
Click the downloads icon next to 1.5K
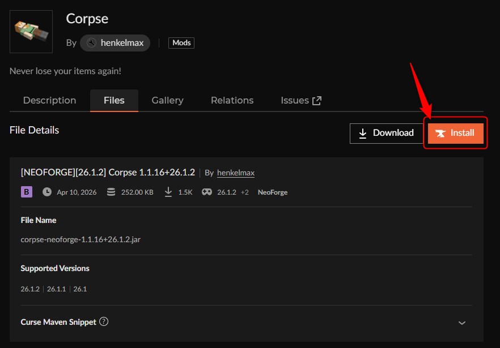click(x=168, y=192)
